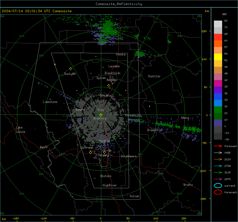Image resolution: width=238 pixels, height=222 pixels.
Task: Click the Blackfalds city label
Action: [112, 73]
